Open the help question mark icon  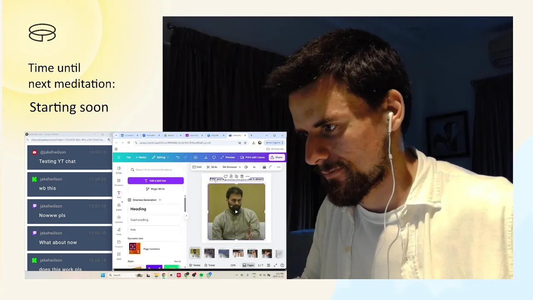[282, 265]
